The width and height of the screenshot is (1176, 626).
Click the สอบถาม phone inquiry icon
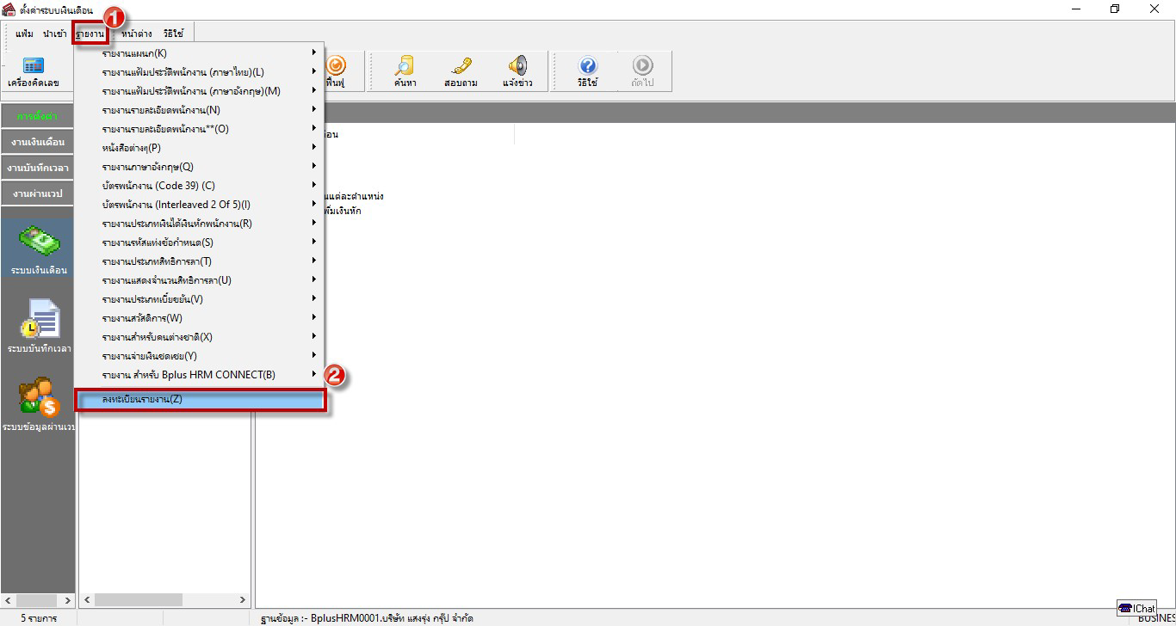(461, 71)
